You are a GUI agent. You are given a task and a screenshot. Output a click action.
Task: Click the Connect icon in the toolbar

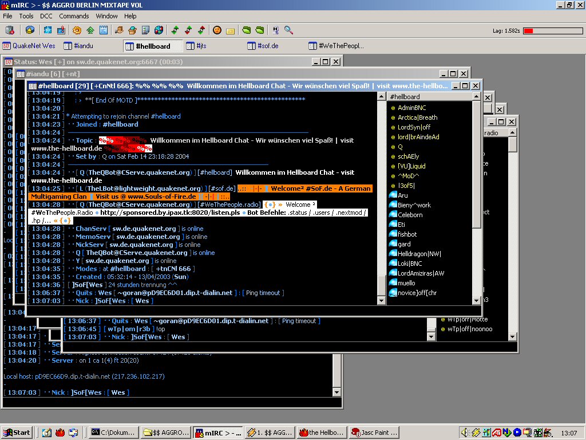[9, 30]
